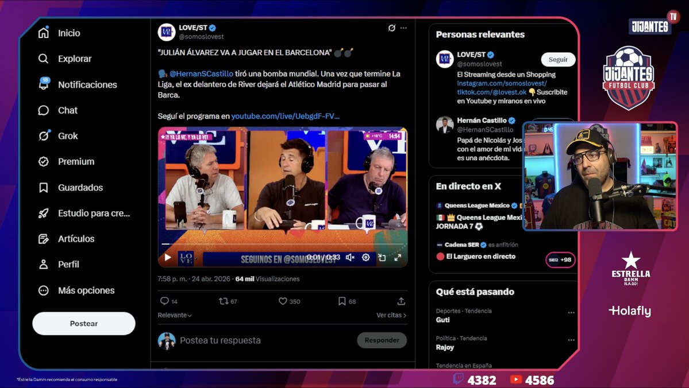Open the video player settings gear

[365, 257]
